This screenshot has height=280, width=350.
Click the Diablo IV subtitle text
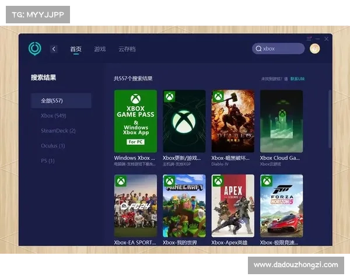tap(220, 164)
